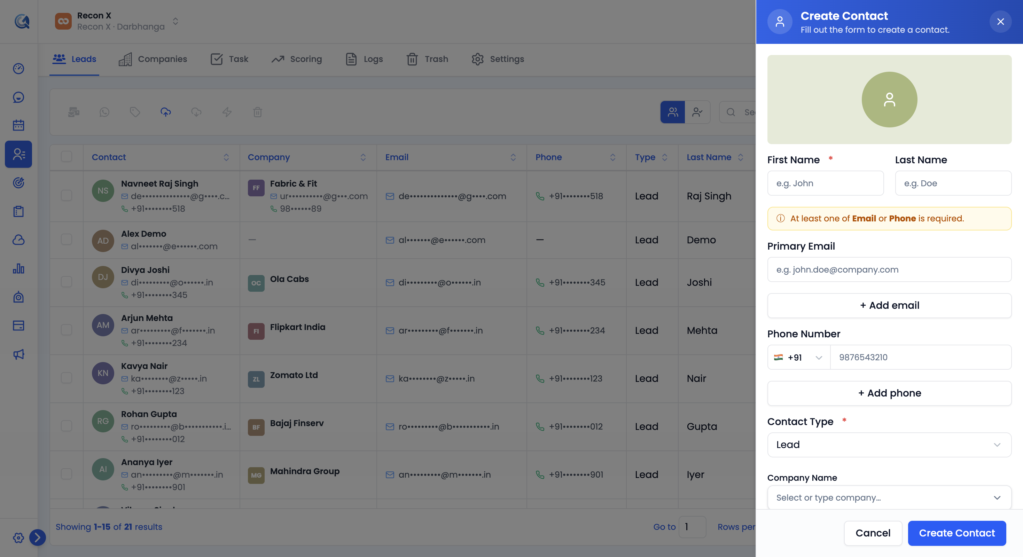The width and height of the screenshot is (1023, 557).
Task: Click the + Add phone button
Action: coord(889,393)
